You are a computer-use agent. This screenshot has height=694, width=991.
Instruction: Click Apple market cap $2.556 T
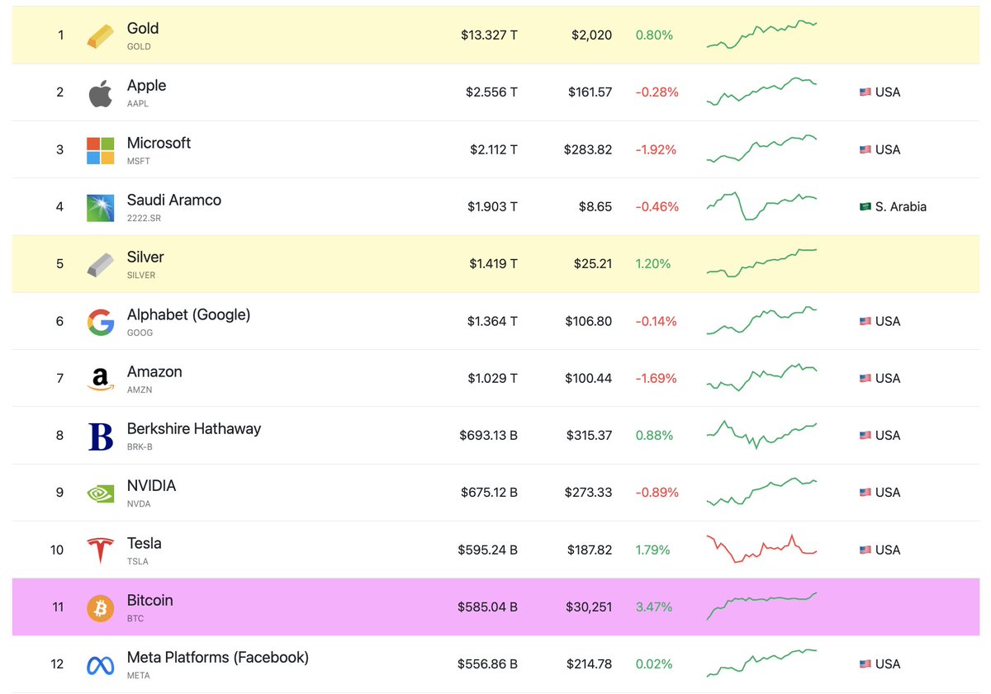[491, 92]
